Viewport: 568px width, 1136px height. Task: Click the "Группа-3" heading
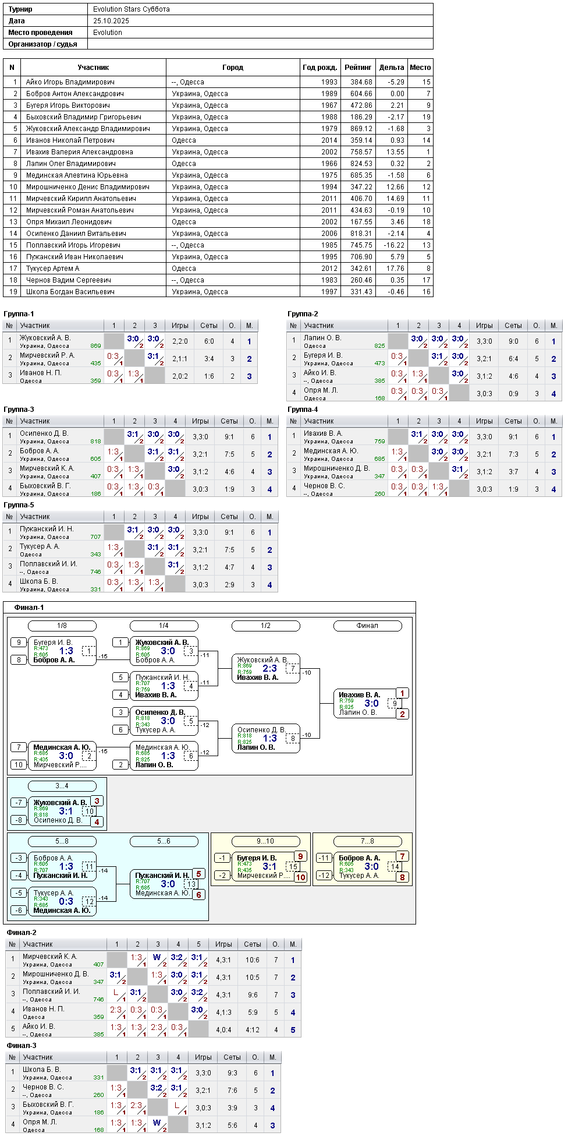click(19, 410)
